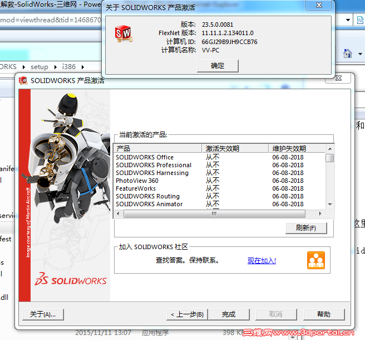Sort by the 产品 column header
Screen dimensions: 365x340
coord(157,148)
